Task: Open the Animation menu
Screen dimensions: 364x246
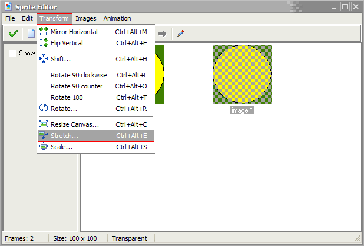Action: point(117,18)
